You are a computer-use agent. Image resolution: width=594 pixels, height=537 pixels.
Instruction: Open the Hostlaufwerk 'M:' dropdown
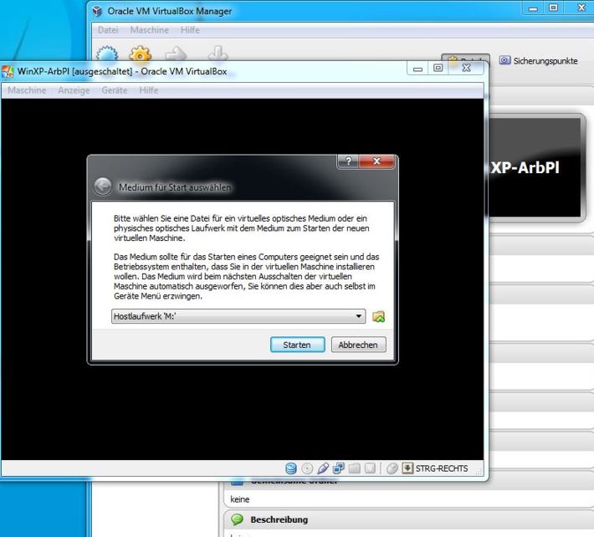238,316
